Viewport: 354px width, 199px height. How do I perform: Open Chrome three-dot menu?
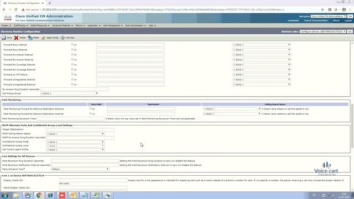(x=350, y=10)
